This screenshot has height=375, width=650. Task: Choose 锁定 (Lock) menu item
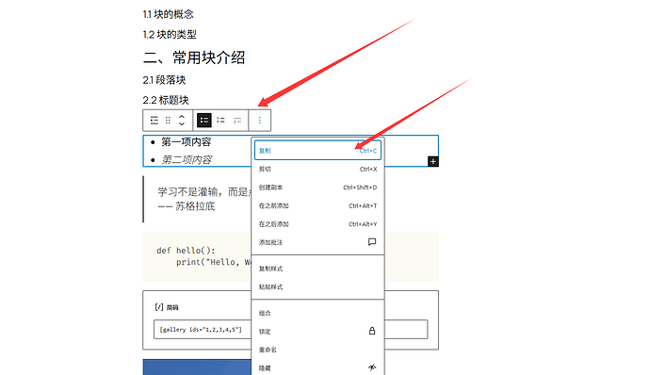(x=318, y=332)
